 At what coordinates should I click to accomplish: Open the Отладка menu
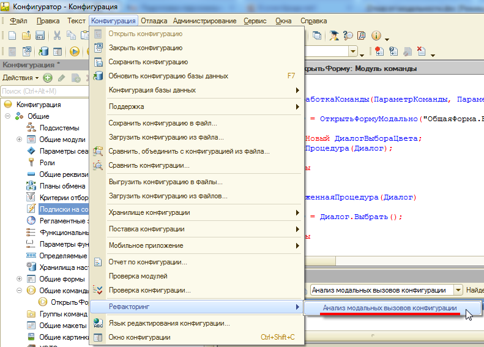(153, 21)
